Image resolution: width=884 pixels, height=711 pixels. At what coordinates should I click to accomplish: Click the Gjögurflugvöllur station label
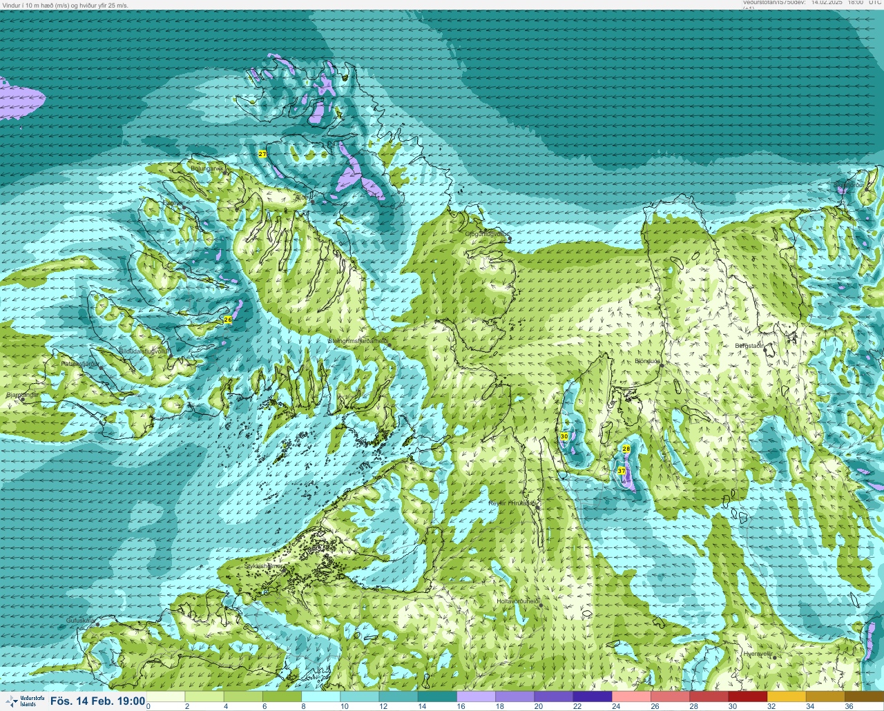click(x=486, y=234)
